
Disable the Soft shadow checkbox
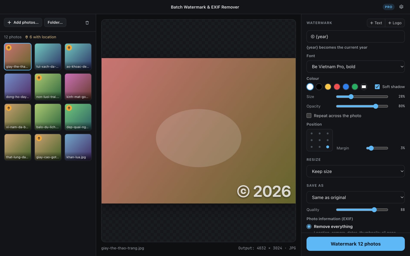[377, 87]
